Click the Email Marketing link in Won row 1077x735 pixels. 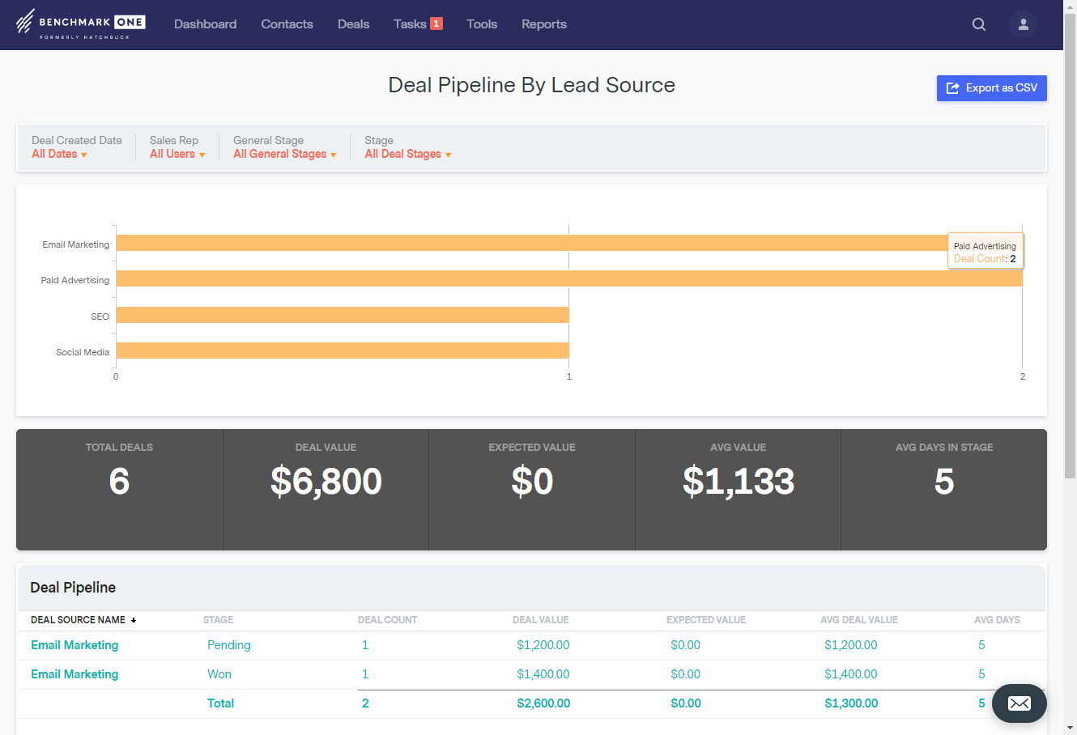74,674
